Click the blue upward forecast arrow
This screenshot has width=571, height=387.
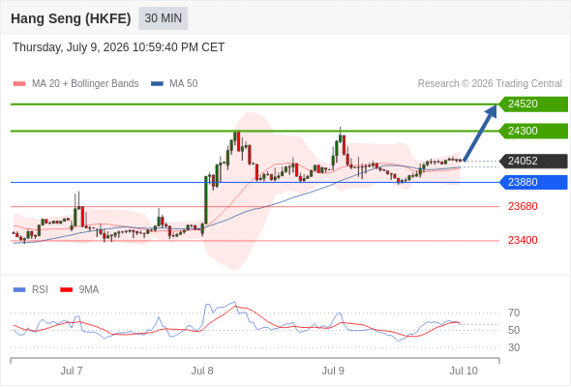point(481,133)
